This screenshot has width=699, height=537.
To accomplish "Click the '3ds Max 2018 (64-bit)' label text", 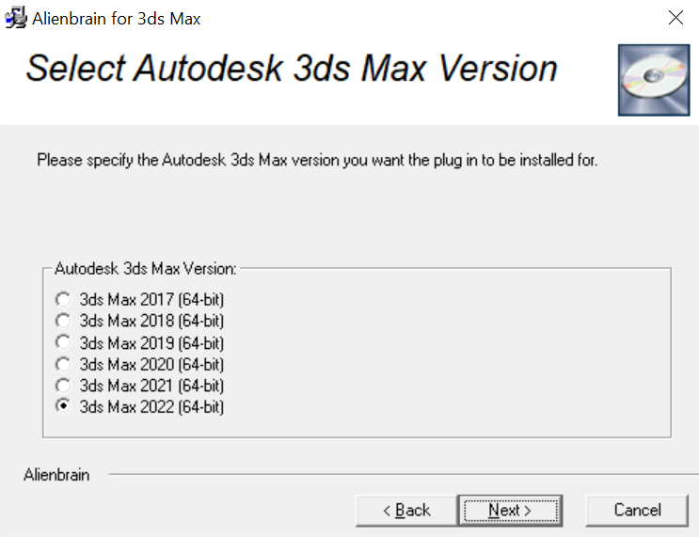I will tap(151, 322).
